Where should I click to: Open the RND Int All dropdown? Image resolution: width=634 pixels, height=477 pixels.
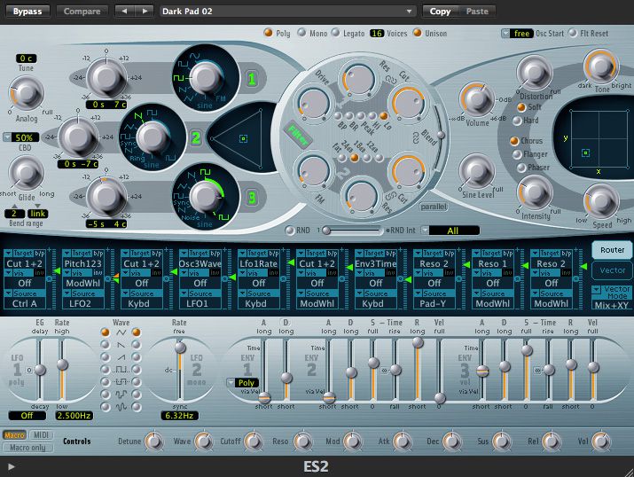coord(450,231)
